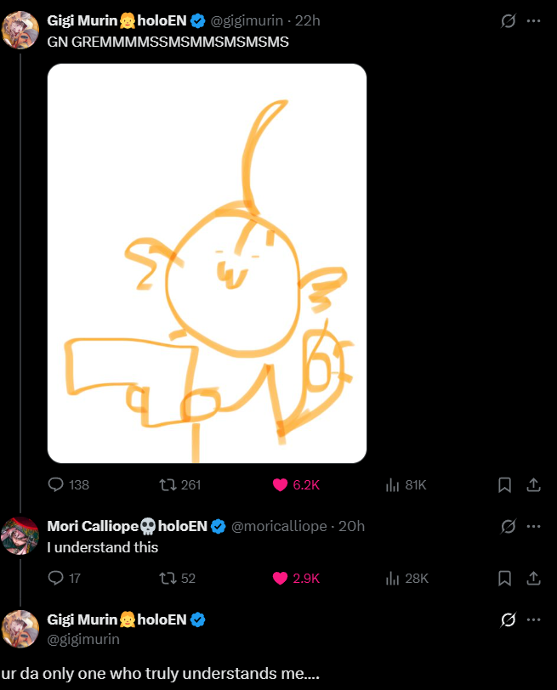The width and height of the screenshot is (557, 690).
Task: Open more options on Mori Calliope's reply
Action: click(x=534, y=526)
